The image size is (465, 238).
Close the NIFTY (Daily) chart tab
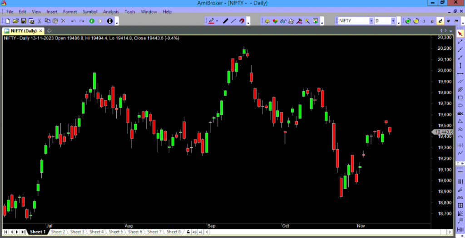(x=40, y=31)
